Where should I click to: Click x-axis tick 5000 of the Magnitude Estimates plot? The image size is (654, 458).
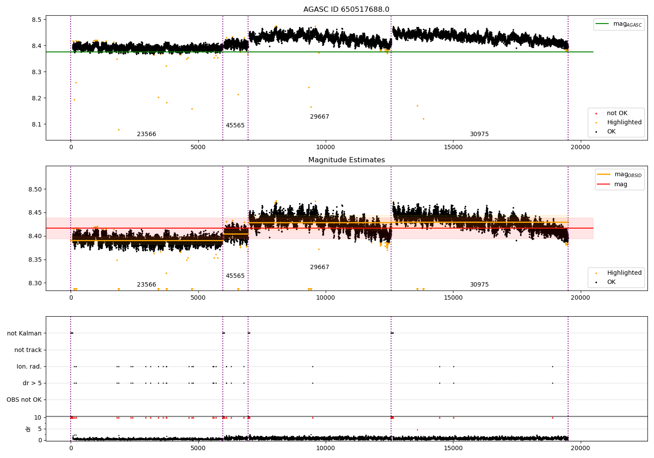point(198,298)
